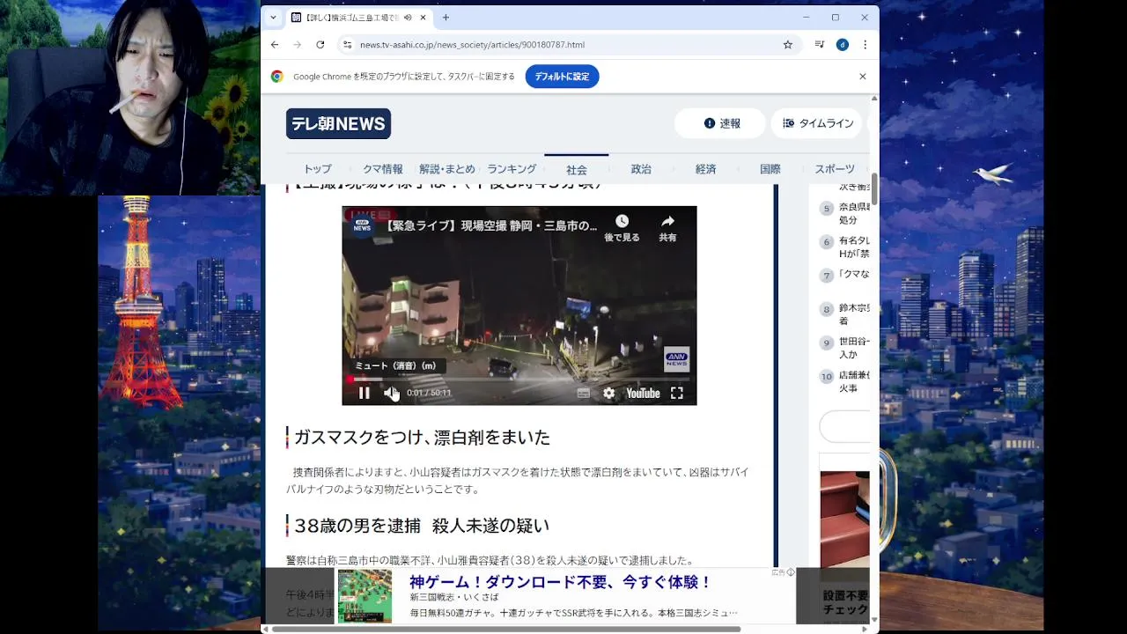View site information icon in address bar
1127x634 pixels.
pyautogui.click(x=348, y=45)
